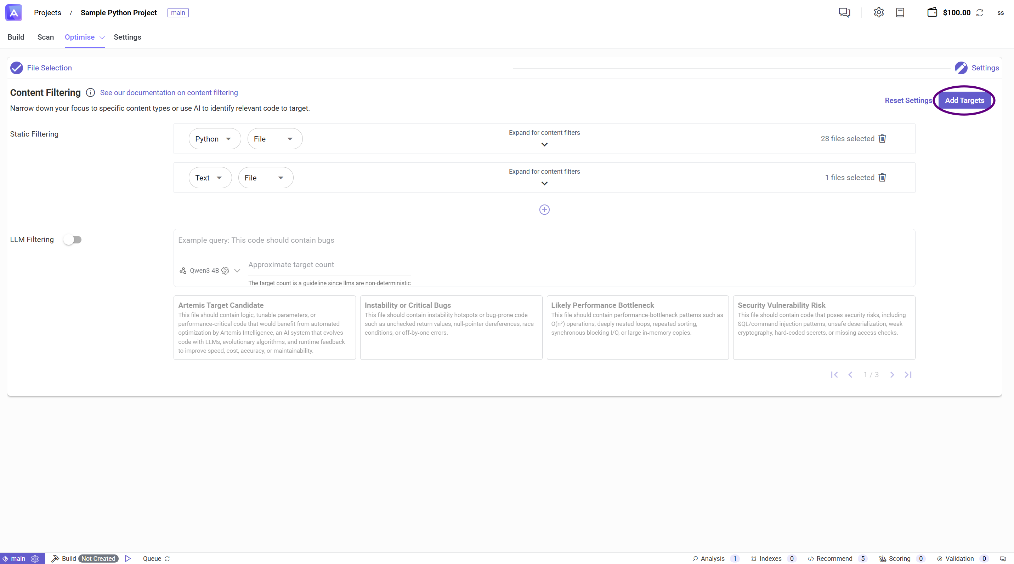Open the chat/feedback panel from the top bar

(845, 13)
